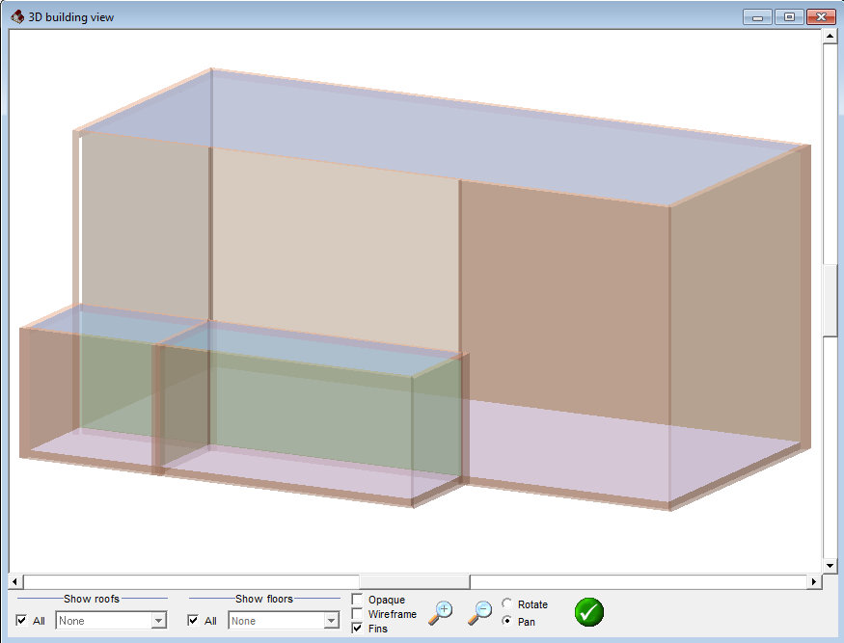Select the Pan radio button
844x643 pixels.
coord(506,621)
